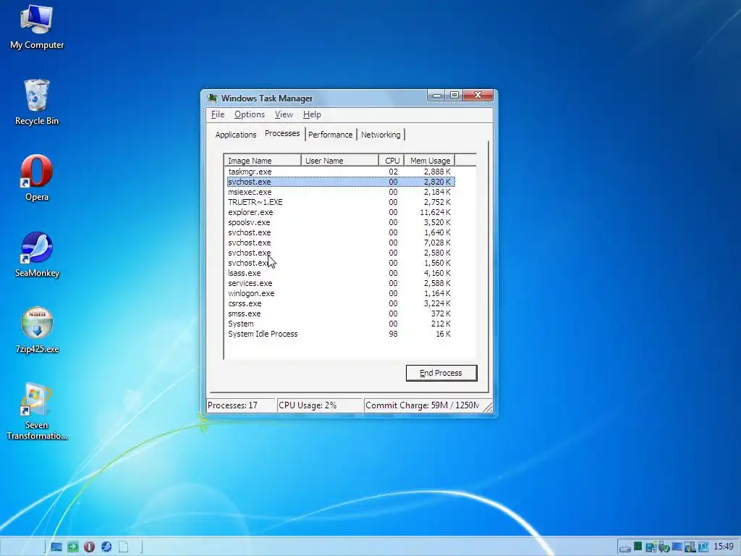Select the msiexec.exe process row

[340, 192]
